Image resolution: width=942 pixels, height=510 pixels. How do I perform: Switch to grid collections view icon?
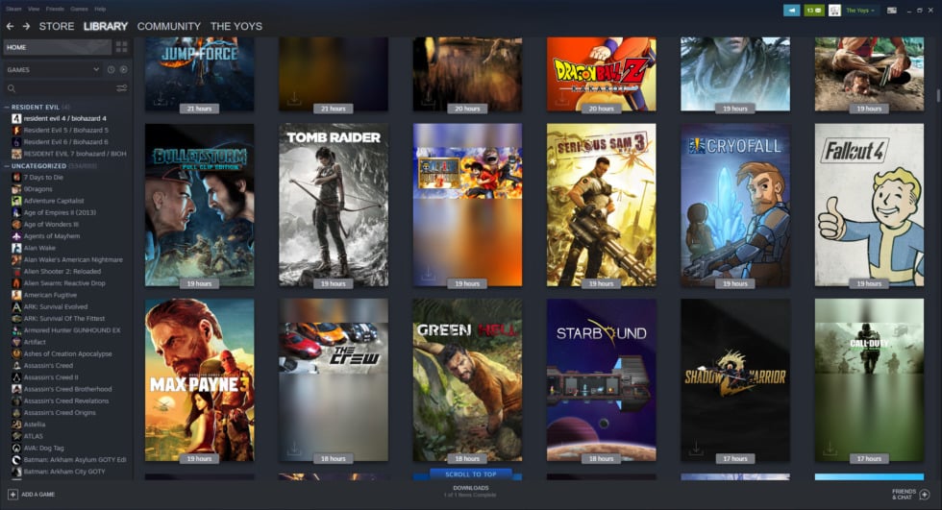(x=121, y=47)
